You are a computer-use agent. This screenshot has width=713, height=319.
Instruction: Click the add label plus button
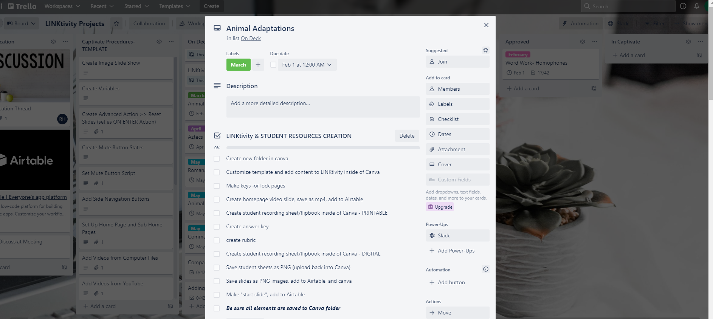258,65
